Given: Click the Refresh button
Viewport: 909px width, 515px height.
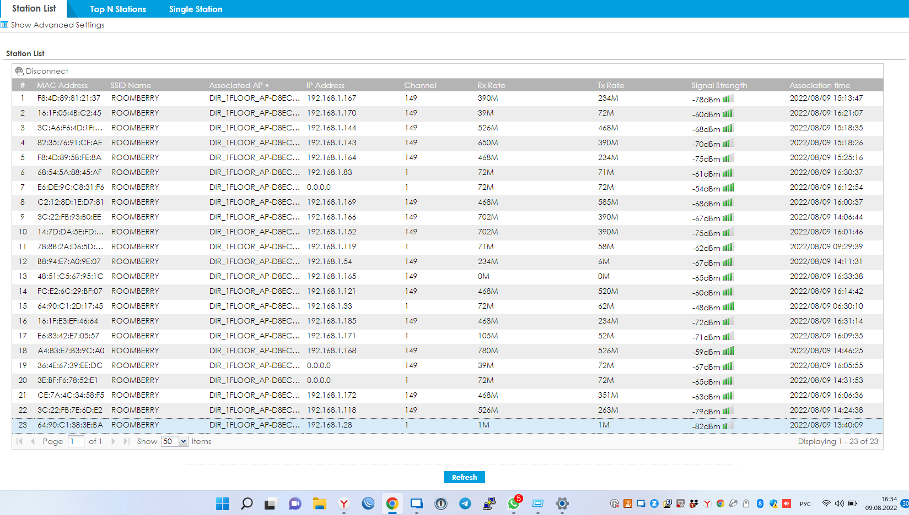Looking at the screenshot, I should coord(464,477).
